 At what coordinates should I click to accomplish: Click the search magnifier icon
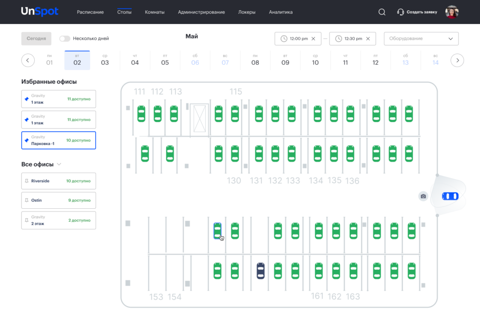pyautogui.click(x=382, y=12)
